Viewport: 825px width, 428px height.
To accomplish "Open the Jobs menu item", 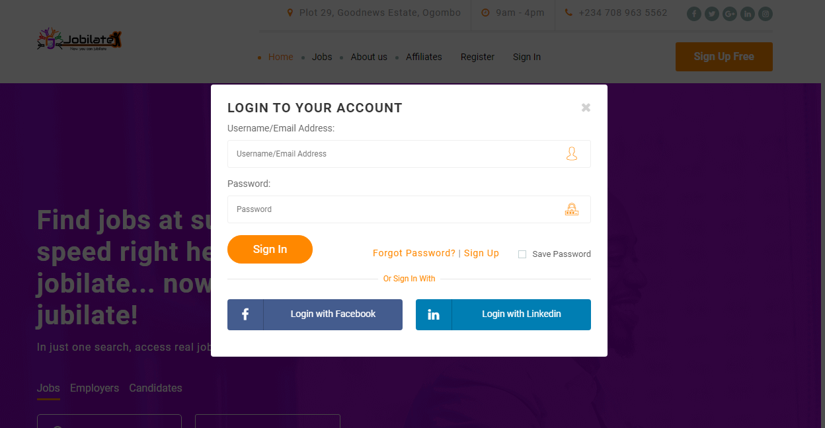I will pyautogui.click(x=322, y=57).
